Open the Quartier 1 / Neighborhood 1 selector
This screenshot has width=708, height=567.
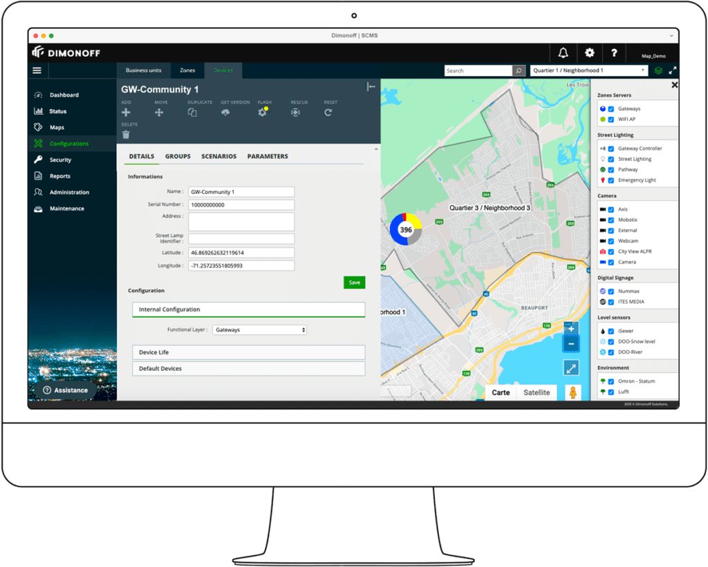coord(588,70)
